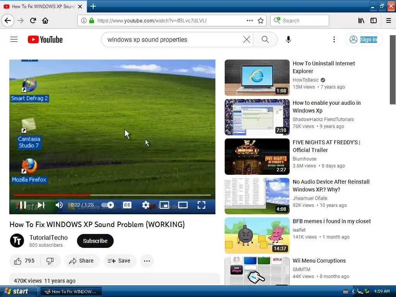Toggle closed captions on the video
Viewport: 396px width, 297px height.
[127, 205]
